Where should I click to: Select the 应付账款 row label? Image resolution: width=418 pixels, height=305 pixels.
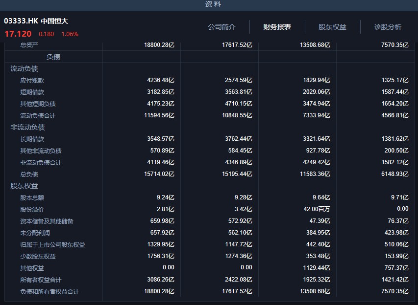[x=32, y=80]
